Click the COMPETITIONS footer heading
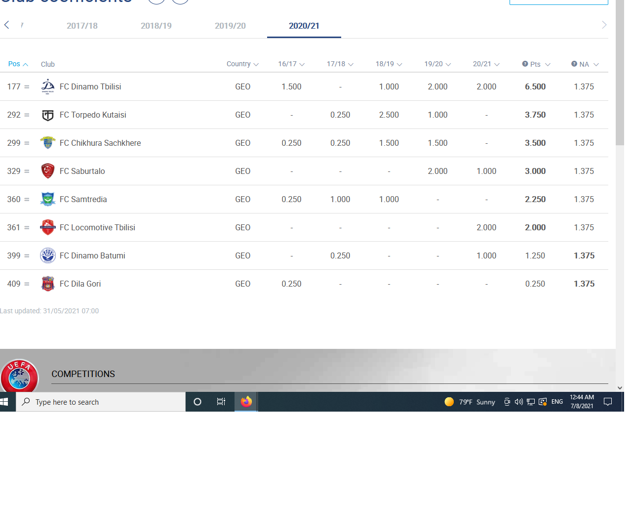 (83, 374)
